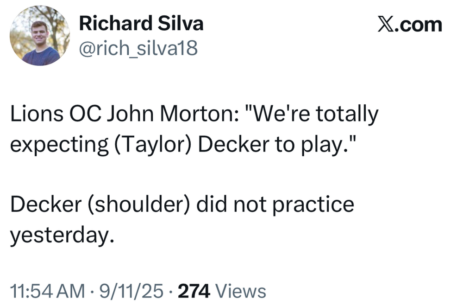Click the X logo icon

pyautogui.click(x=386, y=24)
